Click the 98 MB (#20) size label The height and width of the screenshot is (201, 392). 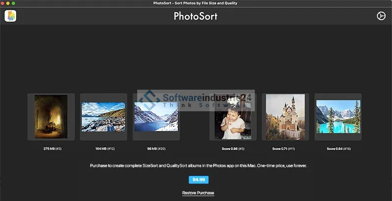point(156,148)
